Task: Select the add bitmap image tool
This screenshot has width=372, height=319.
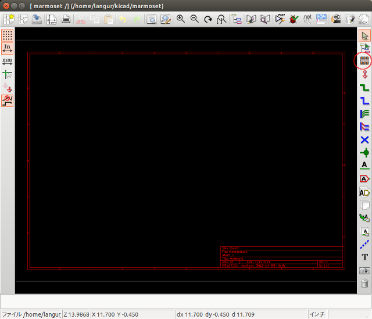Action: click(x=364, y=270)
